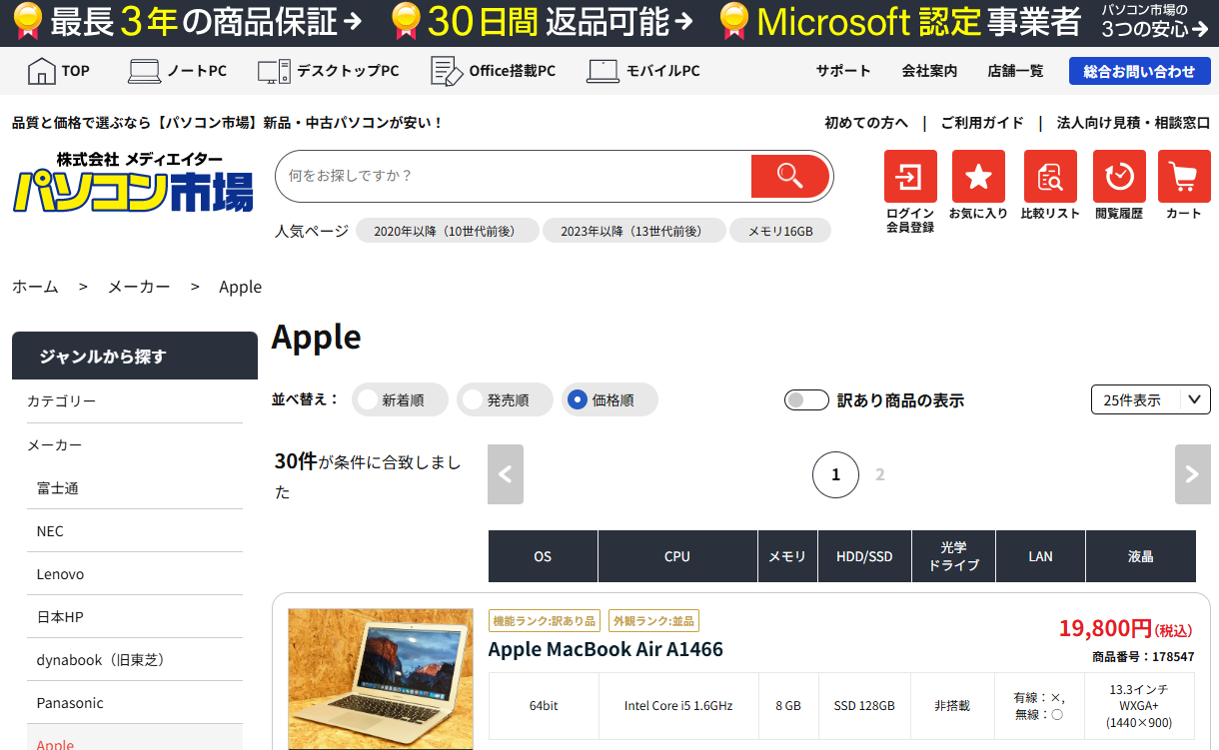Click the magnifying glass search button
1219x750 pixels.
[789, 176]
